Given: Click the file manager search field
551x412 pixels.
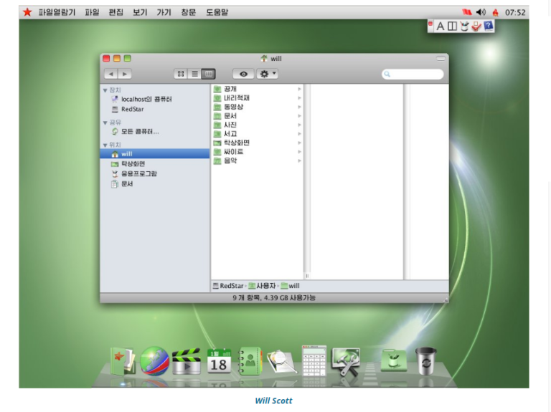Looking at the screenshot, I should click(415, 74).
